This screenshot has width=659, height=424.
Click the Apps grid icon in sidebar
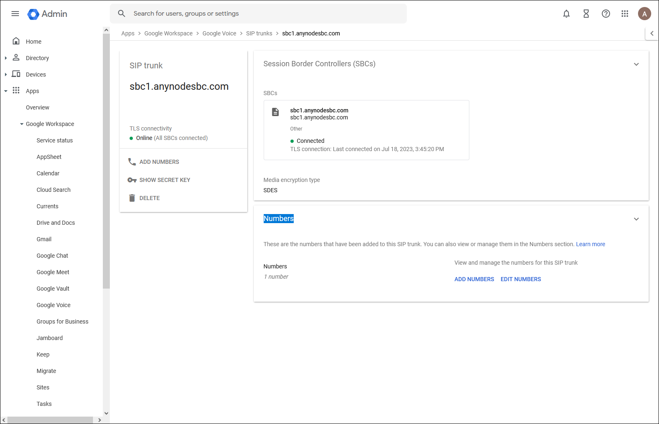[x=16, y=90]
